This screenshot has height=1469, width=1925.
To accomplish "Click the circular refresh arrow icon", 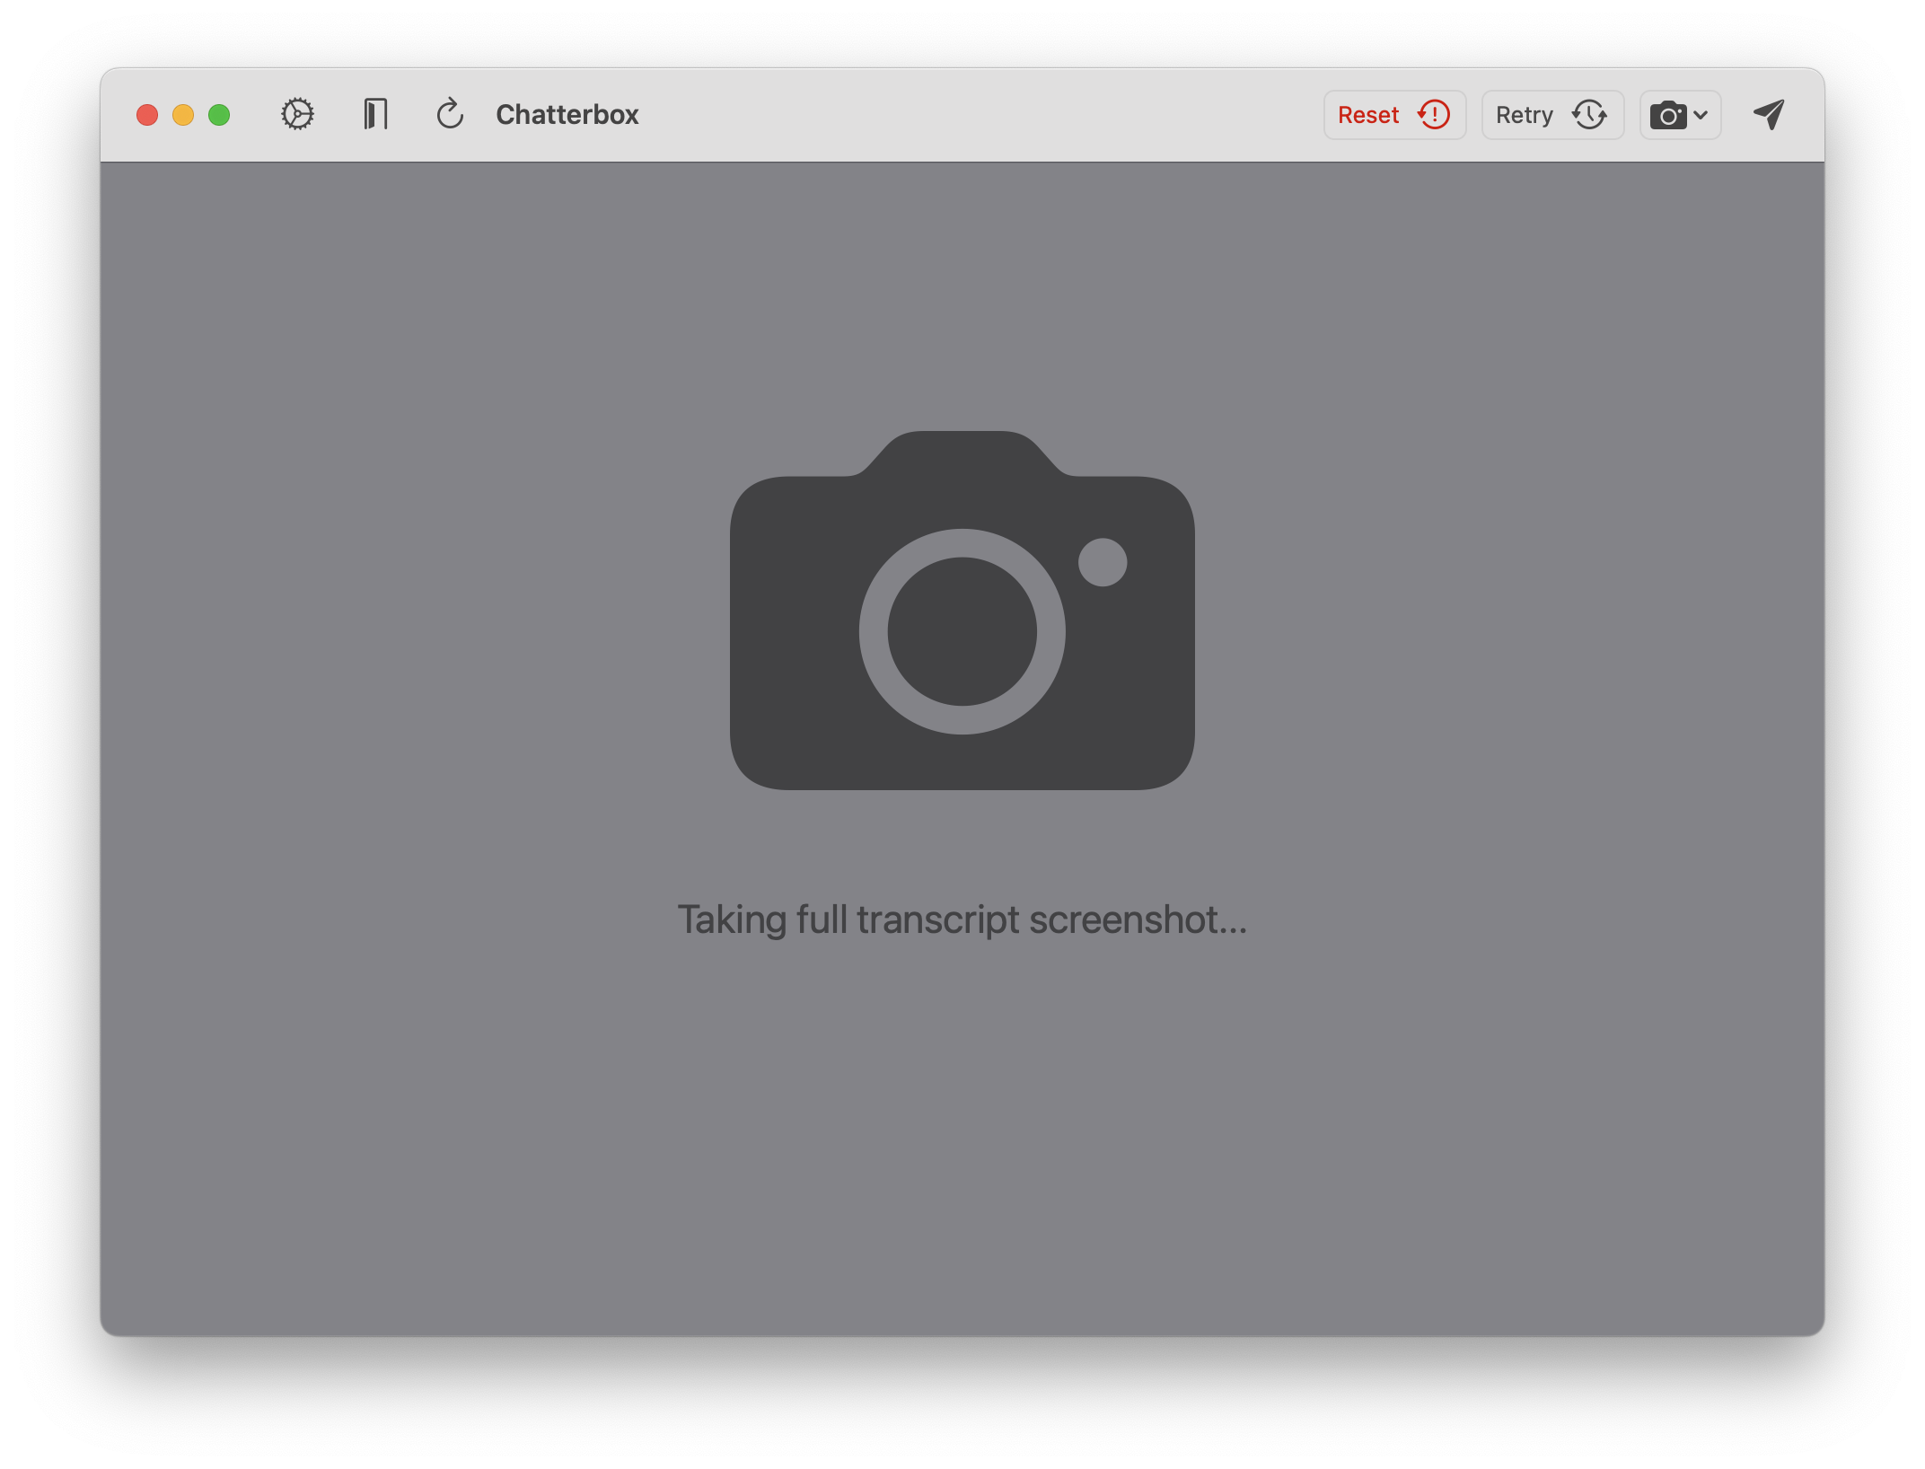I will coord(450,114).
